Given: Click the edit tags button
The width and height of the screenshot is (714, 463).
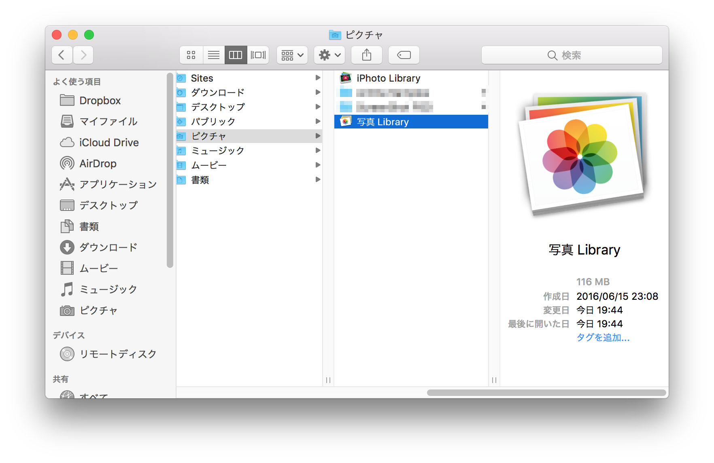Looking at the screenshot, I should pos(404,55).
